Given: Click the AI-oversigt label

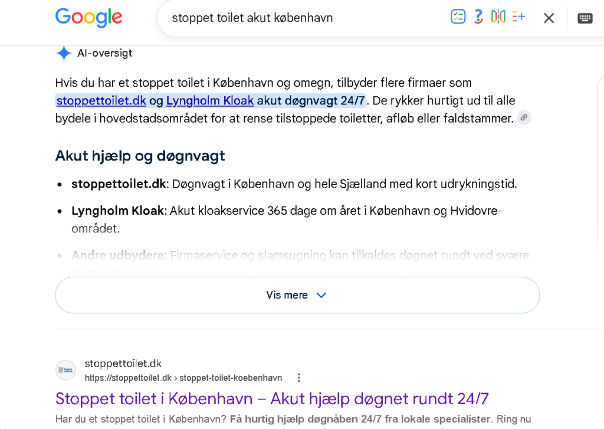Looking at the screenshot, I should [x=105, y=53].
